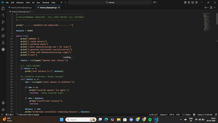218x123 pixels.
Task: Click the Copilot status icon in status bar
Action: coord(194,115)
